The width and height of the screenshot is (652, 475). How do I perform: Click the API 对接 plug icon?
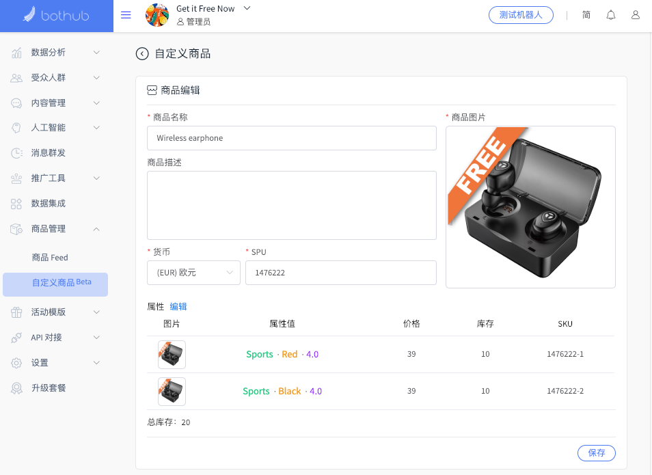coord(16,338)
